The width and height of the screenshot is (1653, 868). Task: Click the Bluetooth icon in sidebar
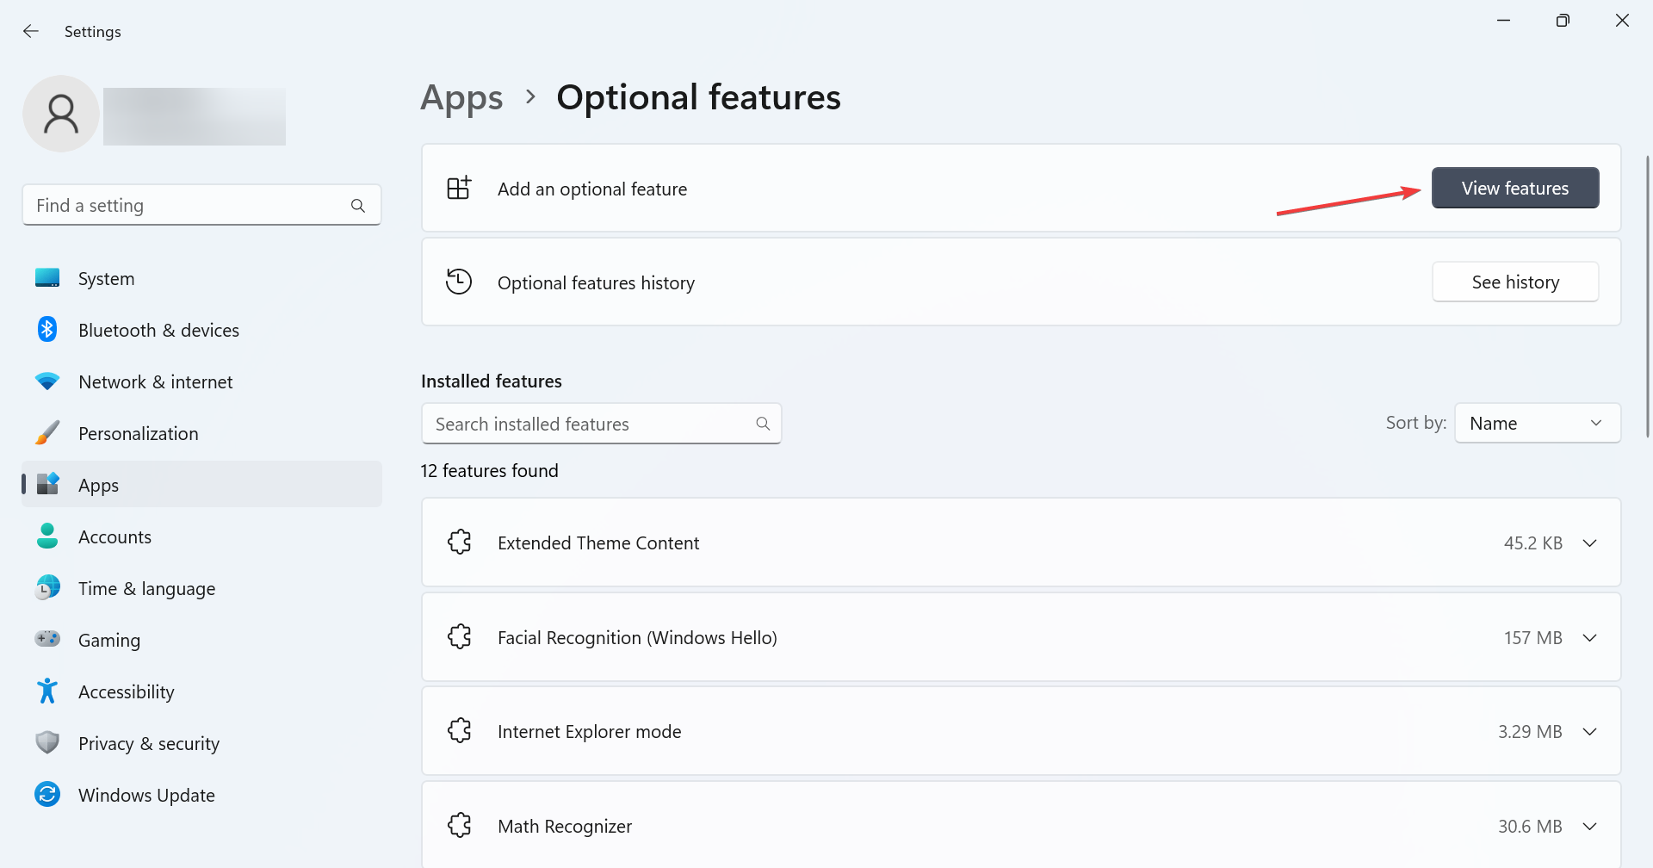47,330
